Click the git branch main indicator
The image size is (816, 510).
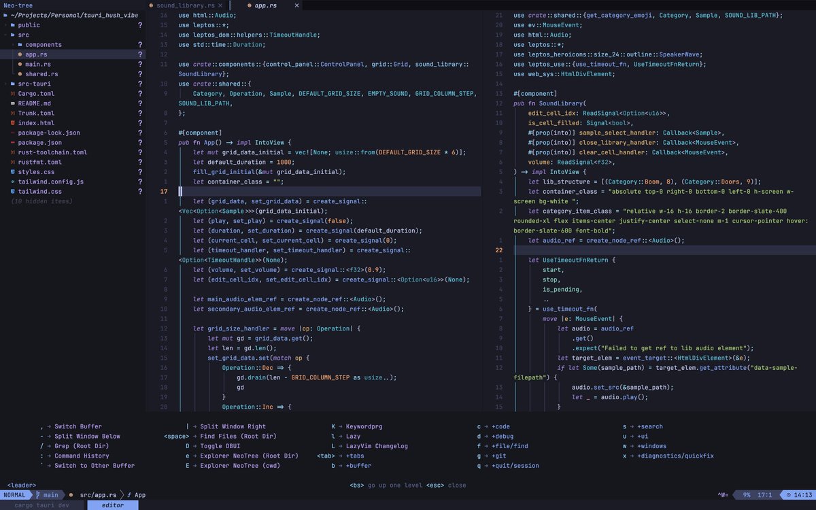[50, 494]
